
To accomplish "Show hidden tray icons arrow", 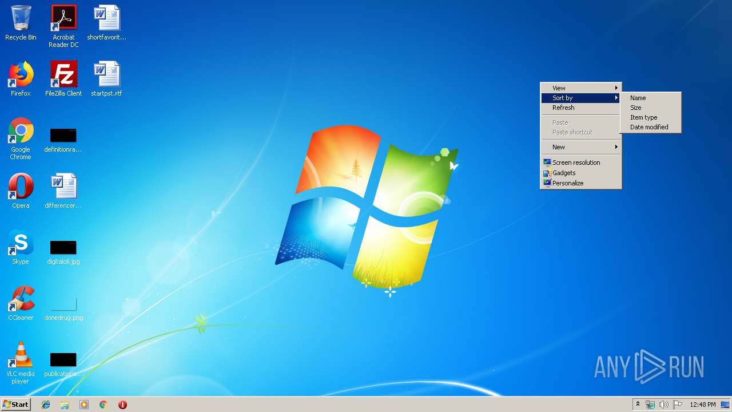I will (638, 405).
